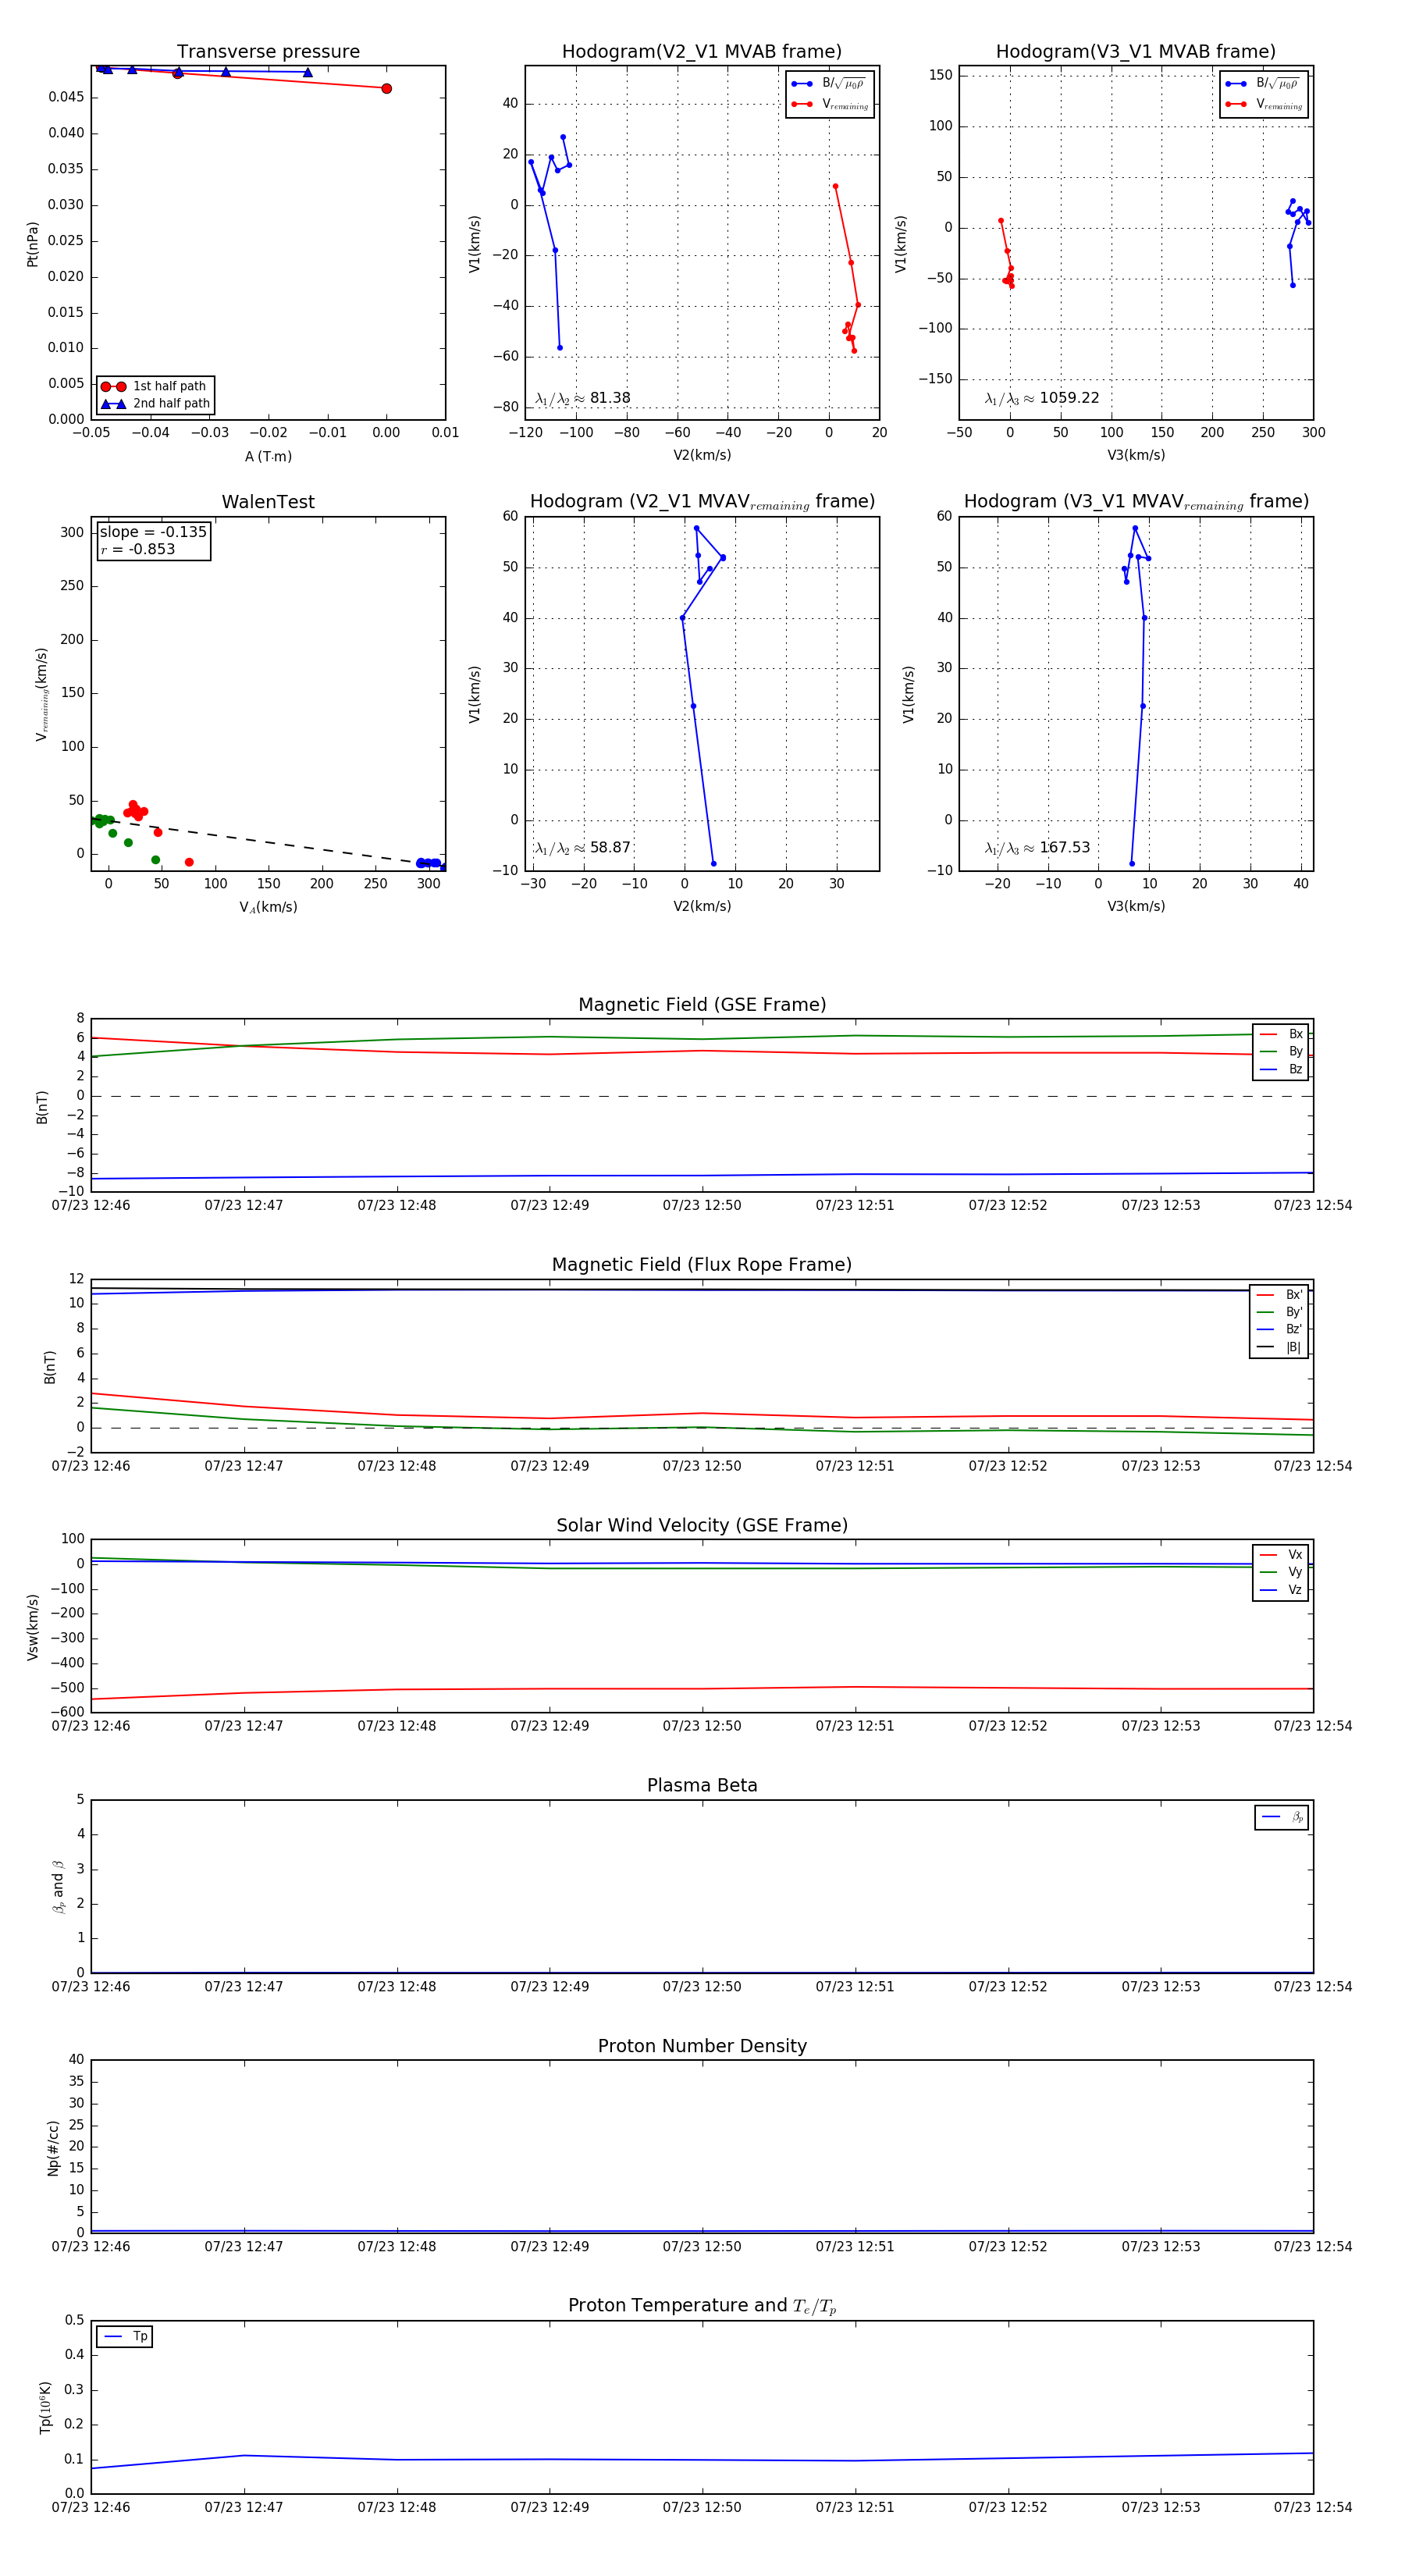Screen dimensions: 1405x2576
Task: Click the 'Transverse pressure' plot title
Action: click(x=268, y=51)
